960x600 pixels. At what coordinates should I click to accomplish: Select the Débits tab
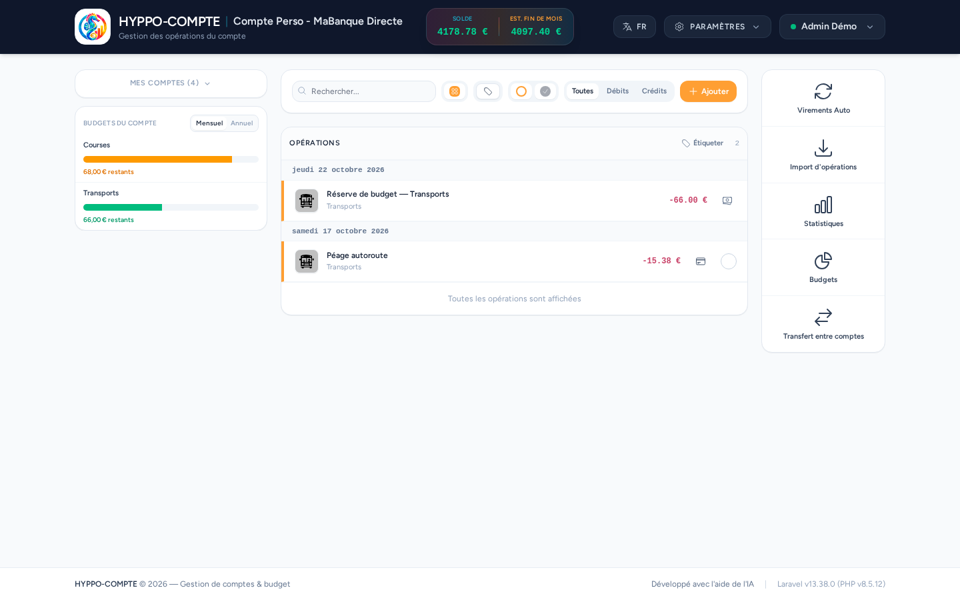(617, 91)
